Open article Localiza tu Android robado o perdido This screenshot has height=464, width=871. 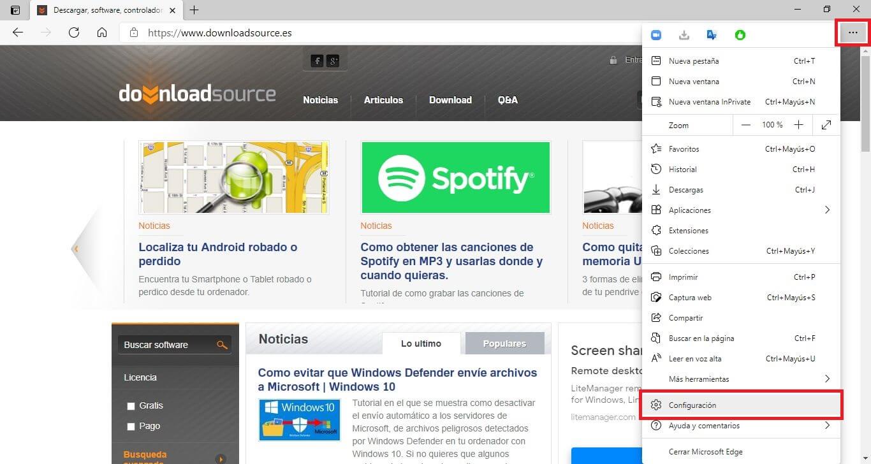click(x=218, y=254)
